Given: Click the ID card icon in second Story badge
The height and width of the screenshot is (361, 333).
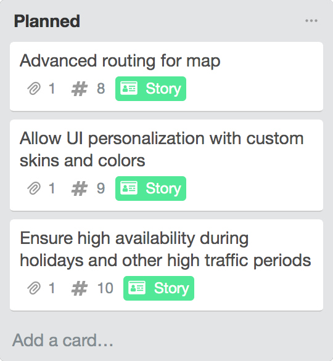Looking at the screenshot, I should pyautogui.click(x=129, y=188).
